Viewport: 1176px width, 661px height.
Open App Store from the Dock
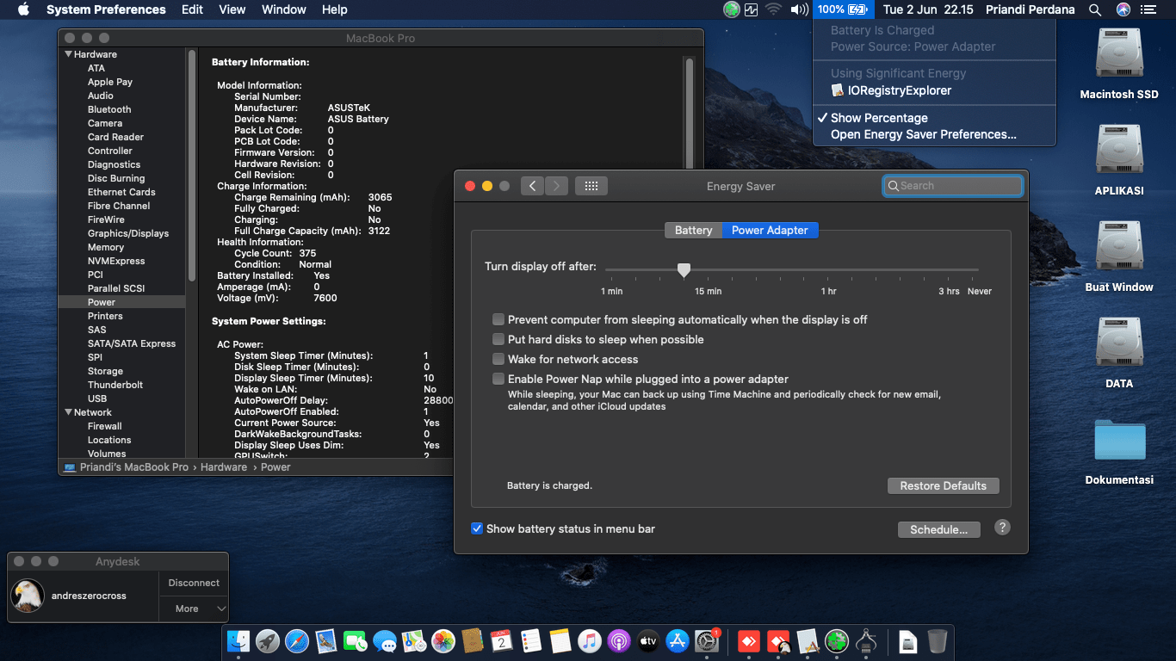pyautogui.click(x=678, y=640)
